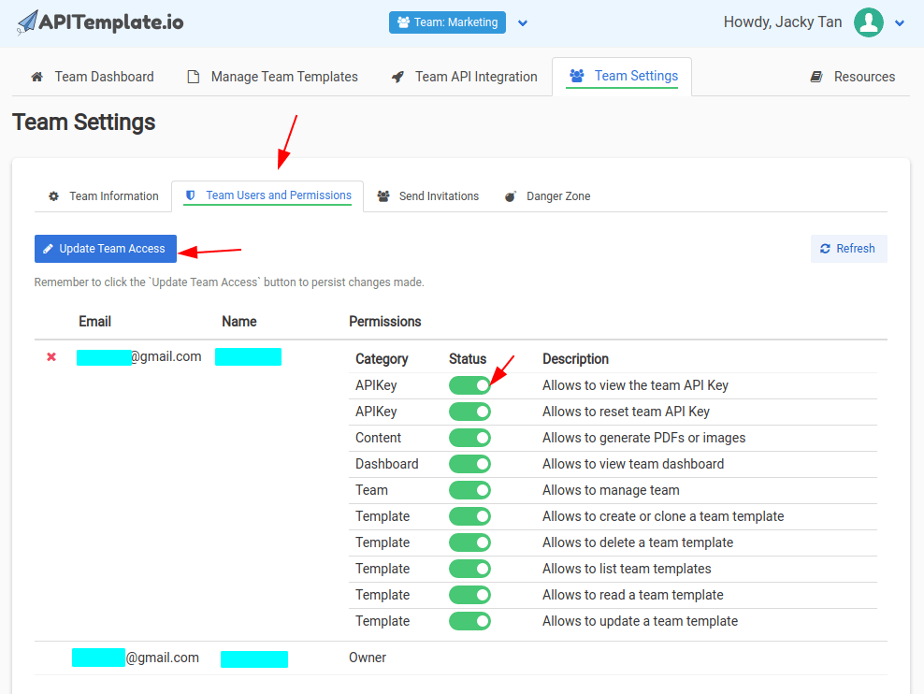This screenshot has height=694, width=924.
Task: Click the gear icon beside Team Information
Action: 53,196
